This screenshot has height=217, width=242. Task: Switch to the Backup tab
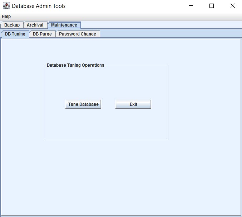point(12,25)
